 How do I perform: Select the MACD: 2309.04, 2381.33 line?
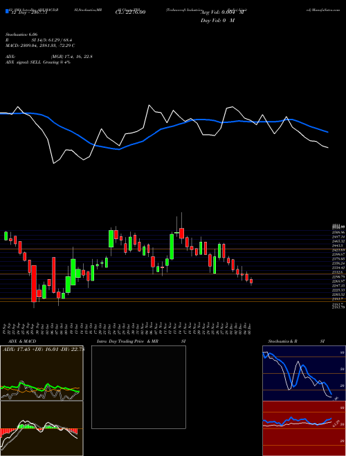[x=40, y=46]
